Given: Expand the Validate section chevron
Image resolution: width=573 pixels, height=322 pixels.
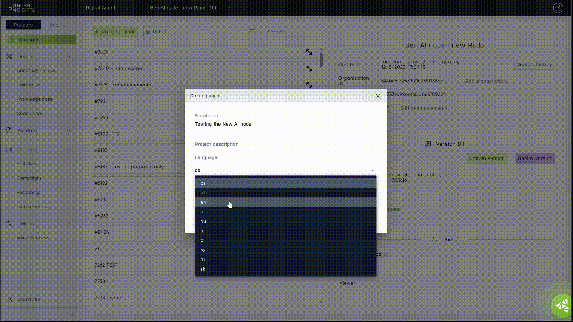Looking at the screenshot, I should click(69, 131).
